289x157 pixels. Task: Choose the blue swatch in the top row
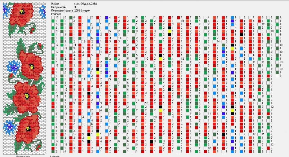[x=232, y=17]
